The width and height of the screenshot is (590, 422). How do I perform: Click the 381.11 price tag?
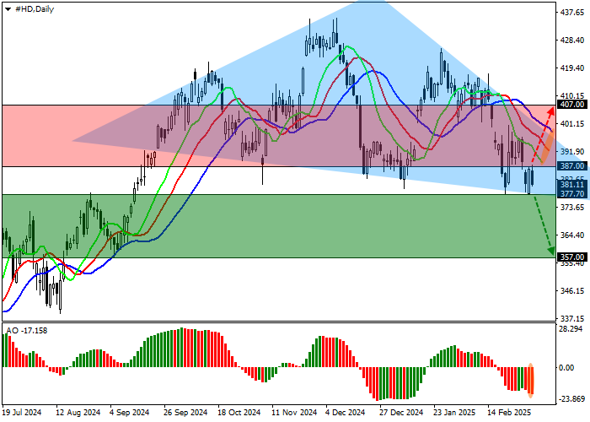(571, 184)
